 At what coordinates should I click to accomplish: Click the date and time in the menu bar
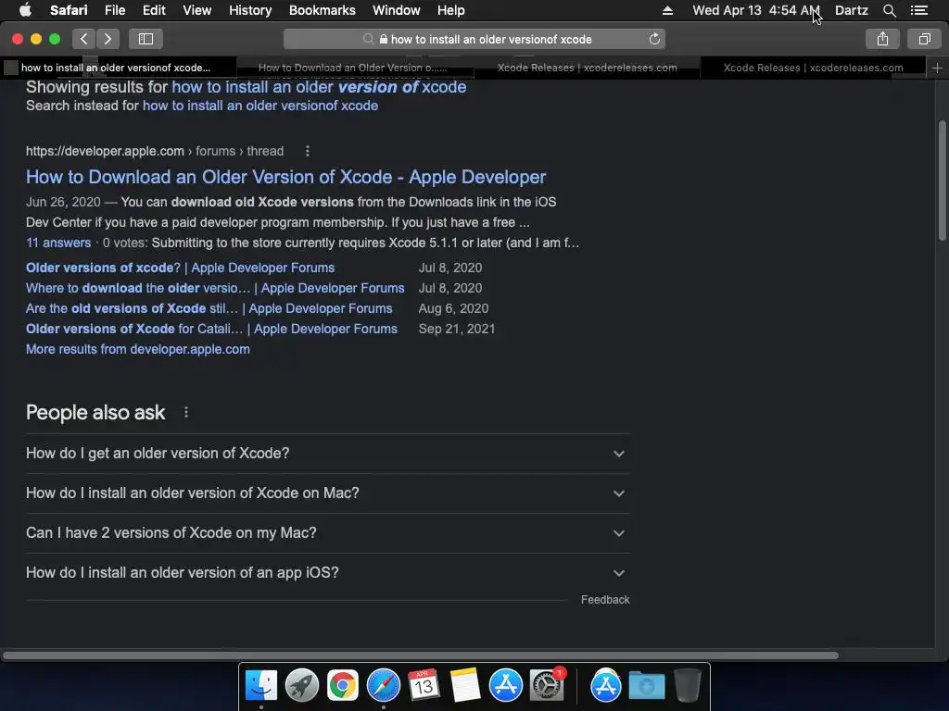point(756,10)
